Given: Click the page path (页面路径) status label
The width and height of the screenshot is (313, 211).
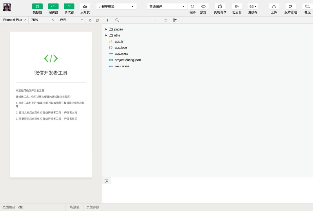Looking at the screenshot, I should point(9,207).
